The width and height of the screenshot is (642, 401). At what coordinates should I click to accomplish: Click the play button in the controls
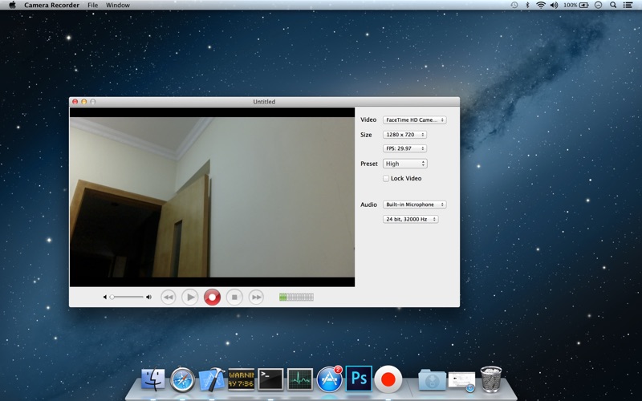pos(190,297)
